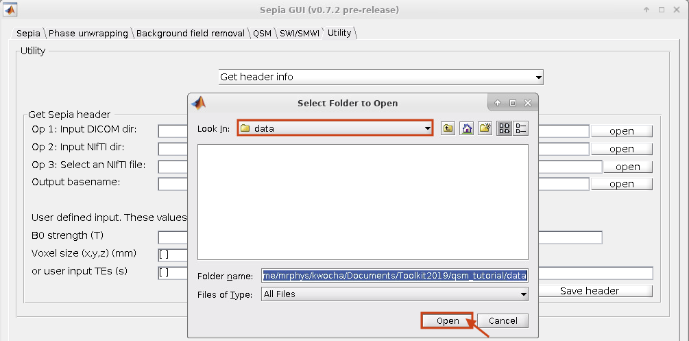This screenshot has width=689, height=341.
Task: Click the Voxel size (x,y,z) field
Action: (173, 255)
